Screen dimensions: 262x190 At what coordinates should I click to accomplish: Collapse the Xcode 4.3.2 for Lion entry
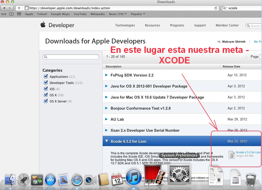click(107, 141)
